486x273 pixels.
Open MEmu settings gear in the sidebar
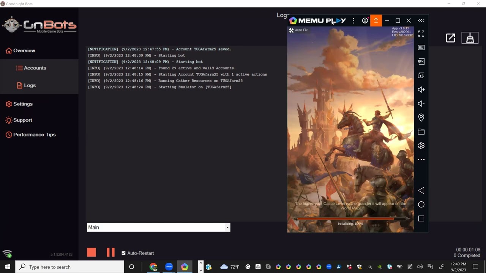pos(421,146)
